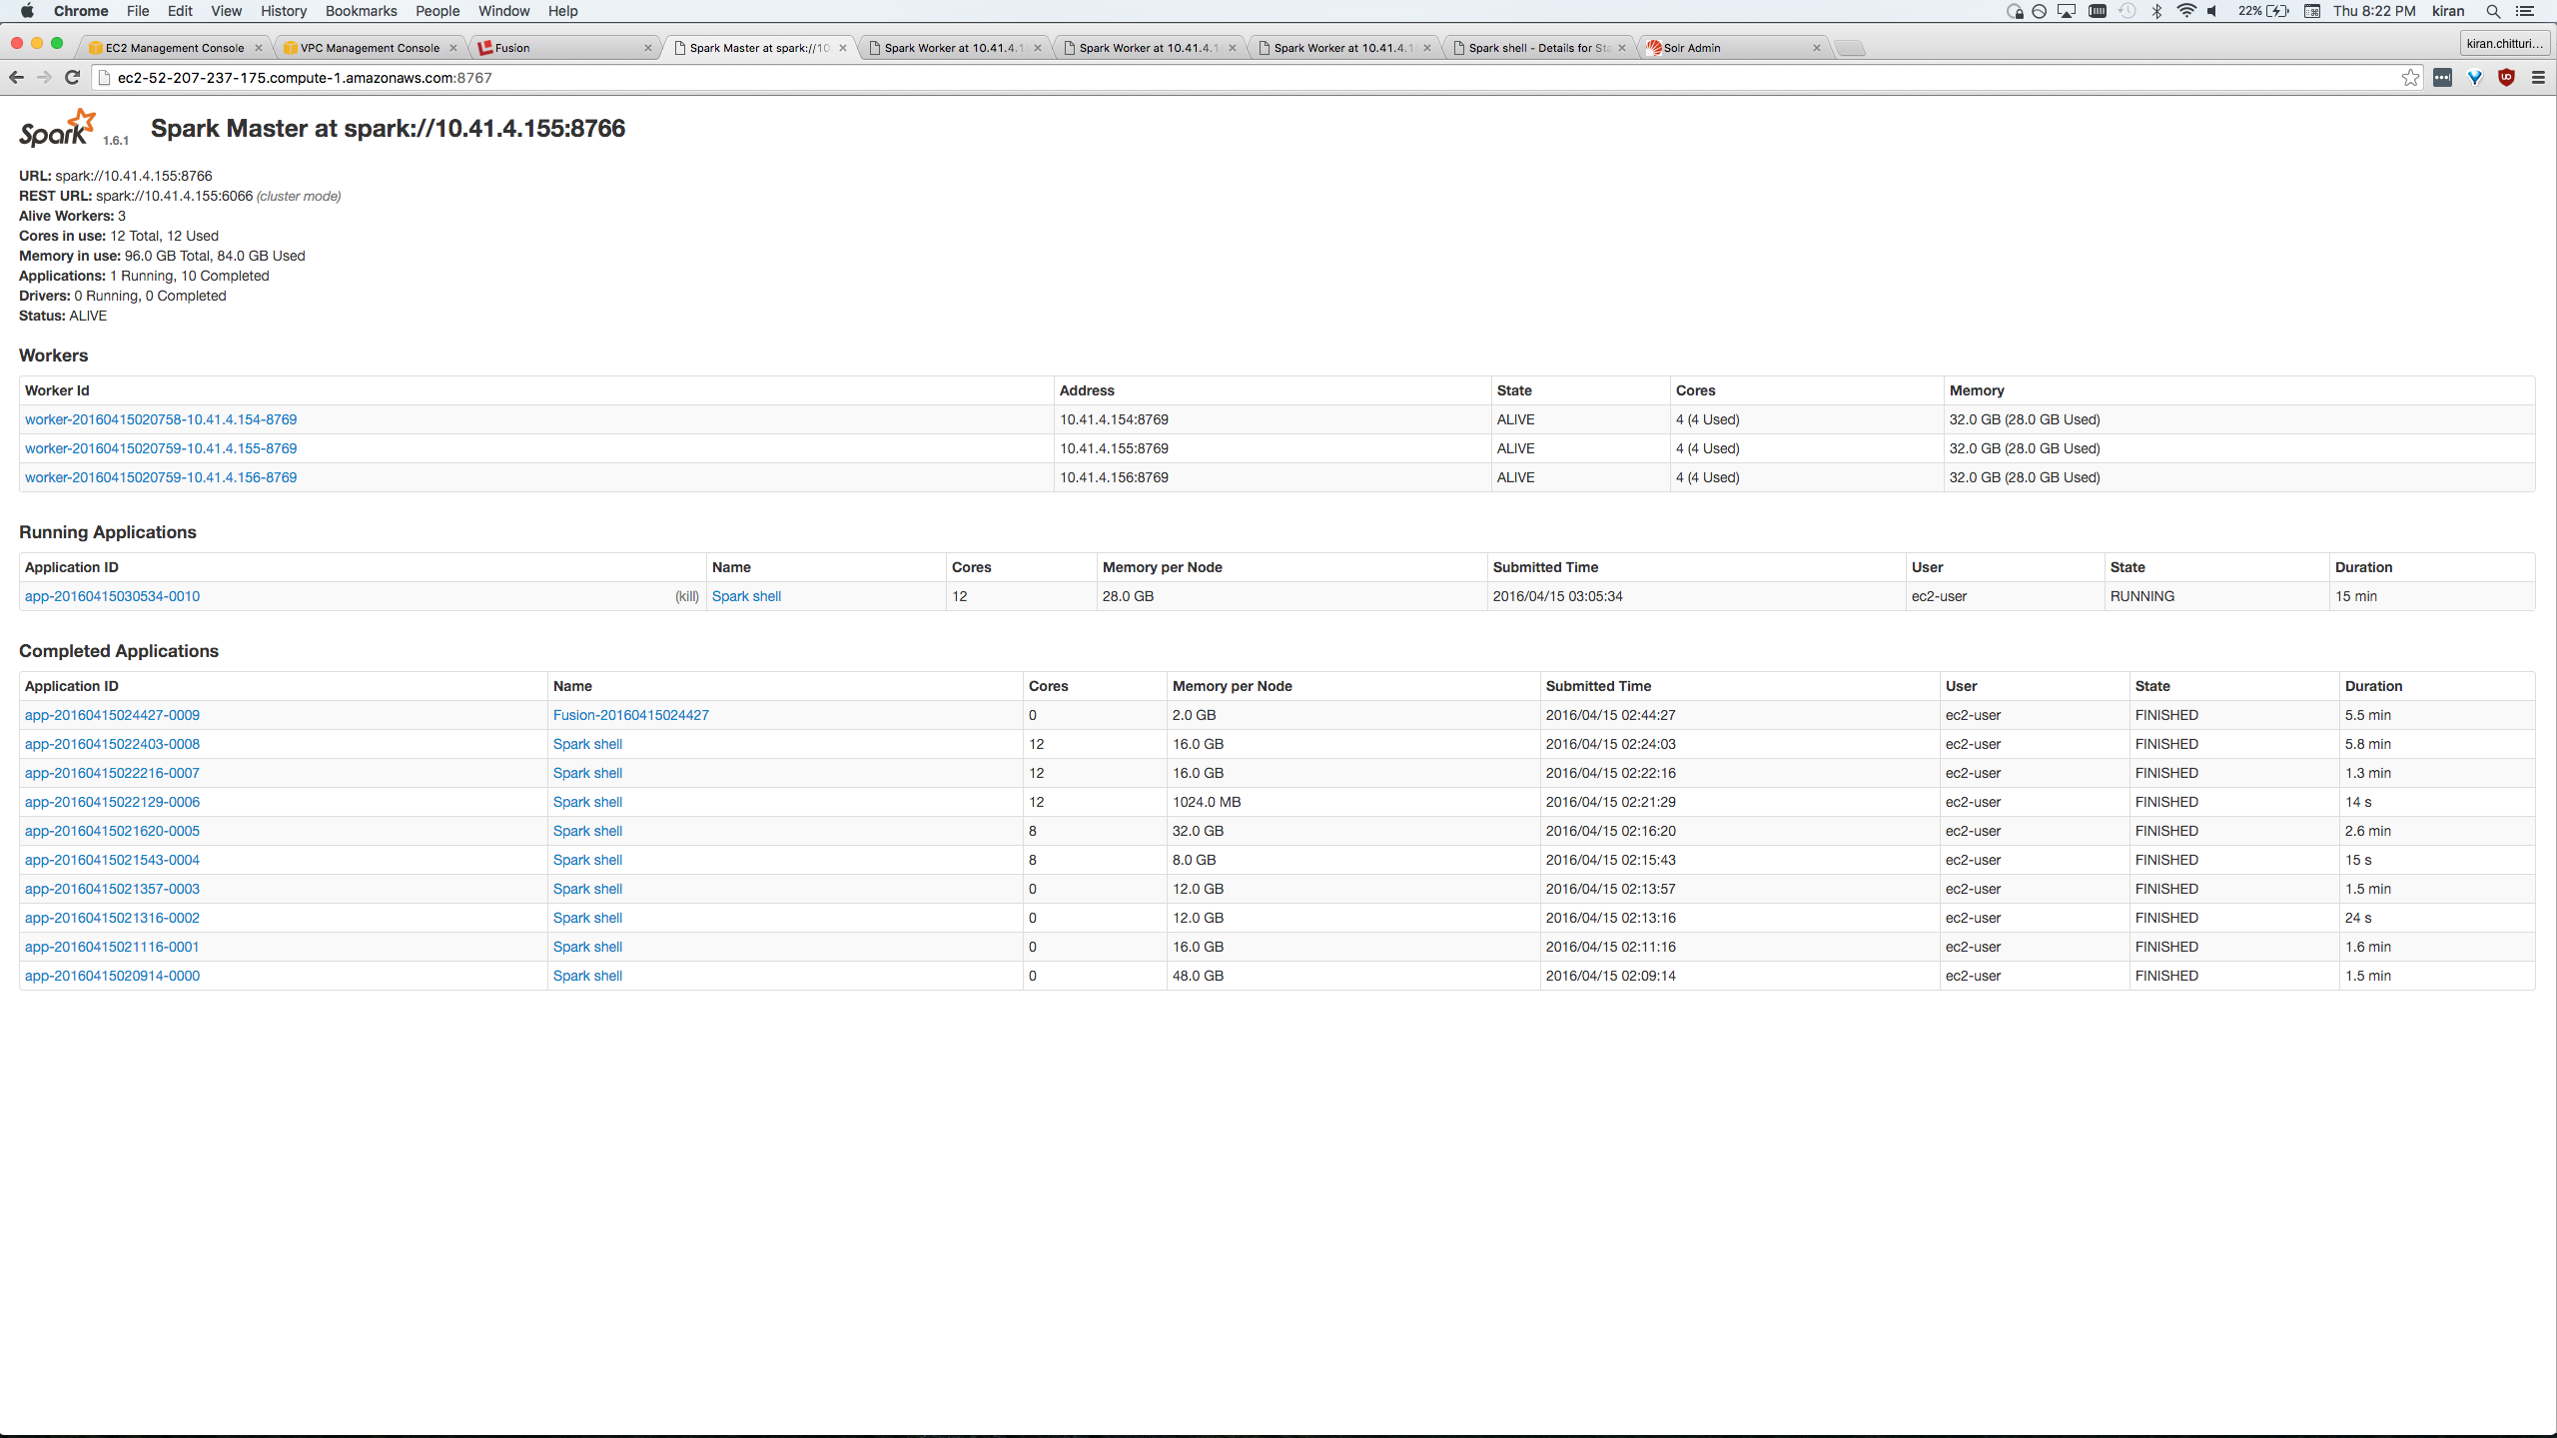Open completed app-20160415021620-0005

112,831
